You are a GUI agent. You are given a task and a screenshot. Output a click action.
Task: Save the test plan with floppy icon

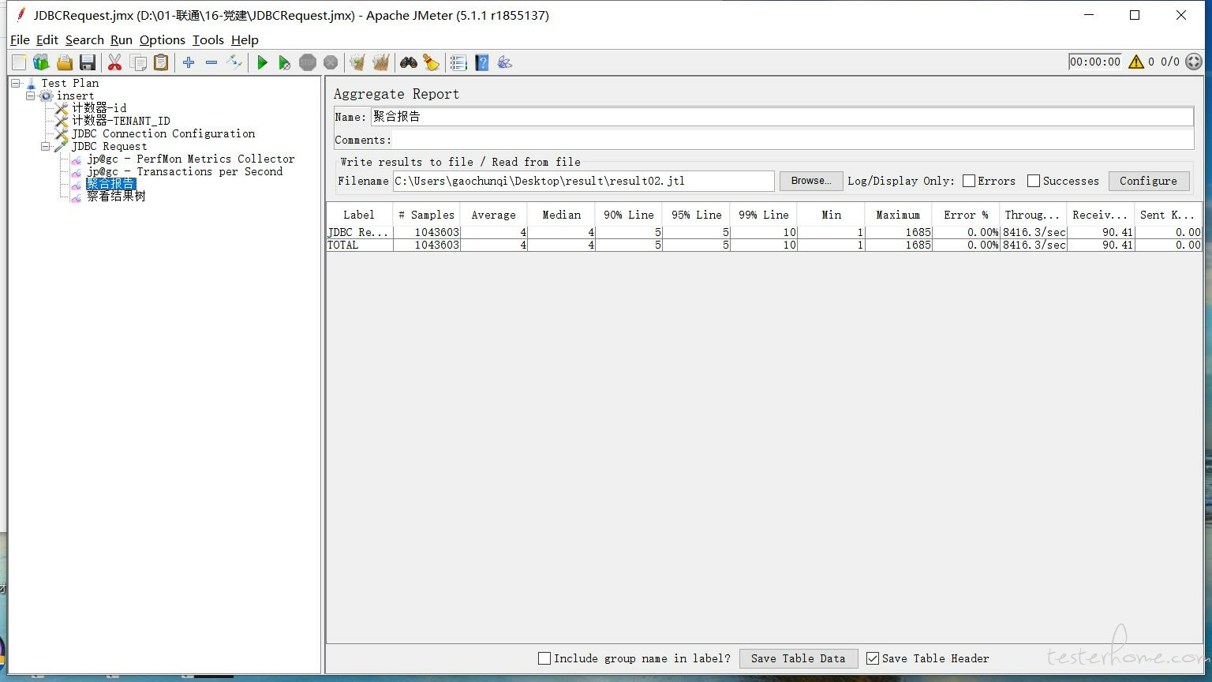(88, 62)
